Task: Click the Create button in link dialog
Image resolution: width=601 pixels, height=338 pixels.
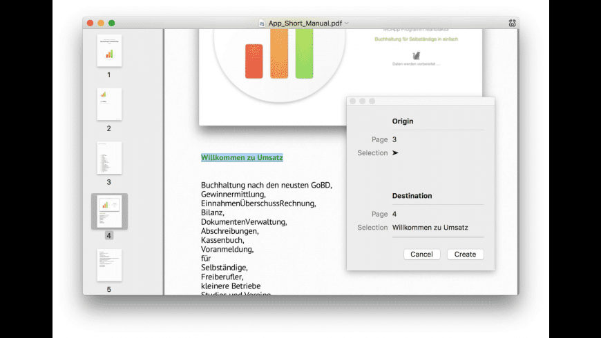Action: point(465,254)
